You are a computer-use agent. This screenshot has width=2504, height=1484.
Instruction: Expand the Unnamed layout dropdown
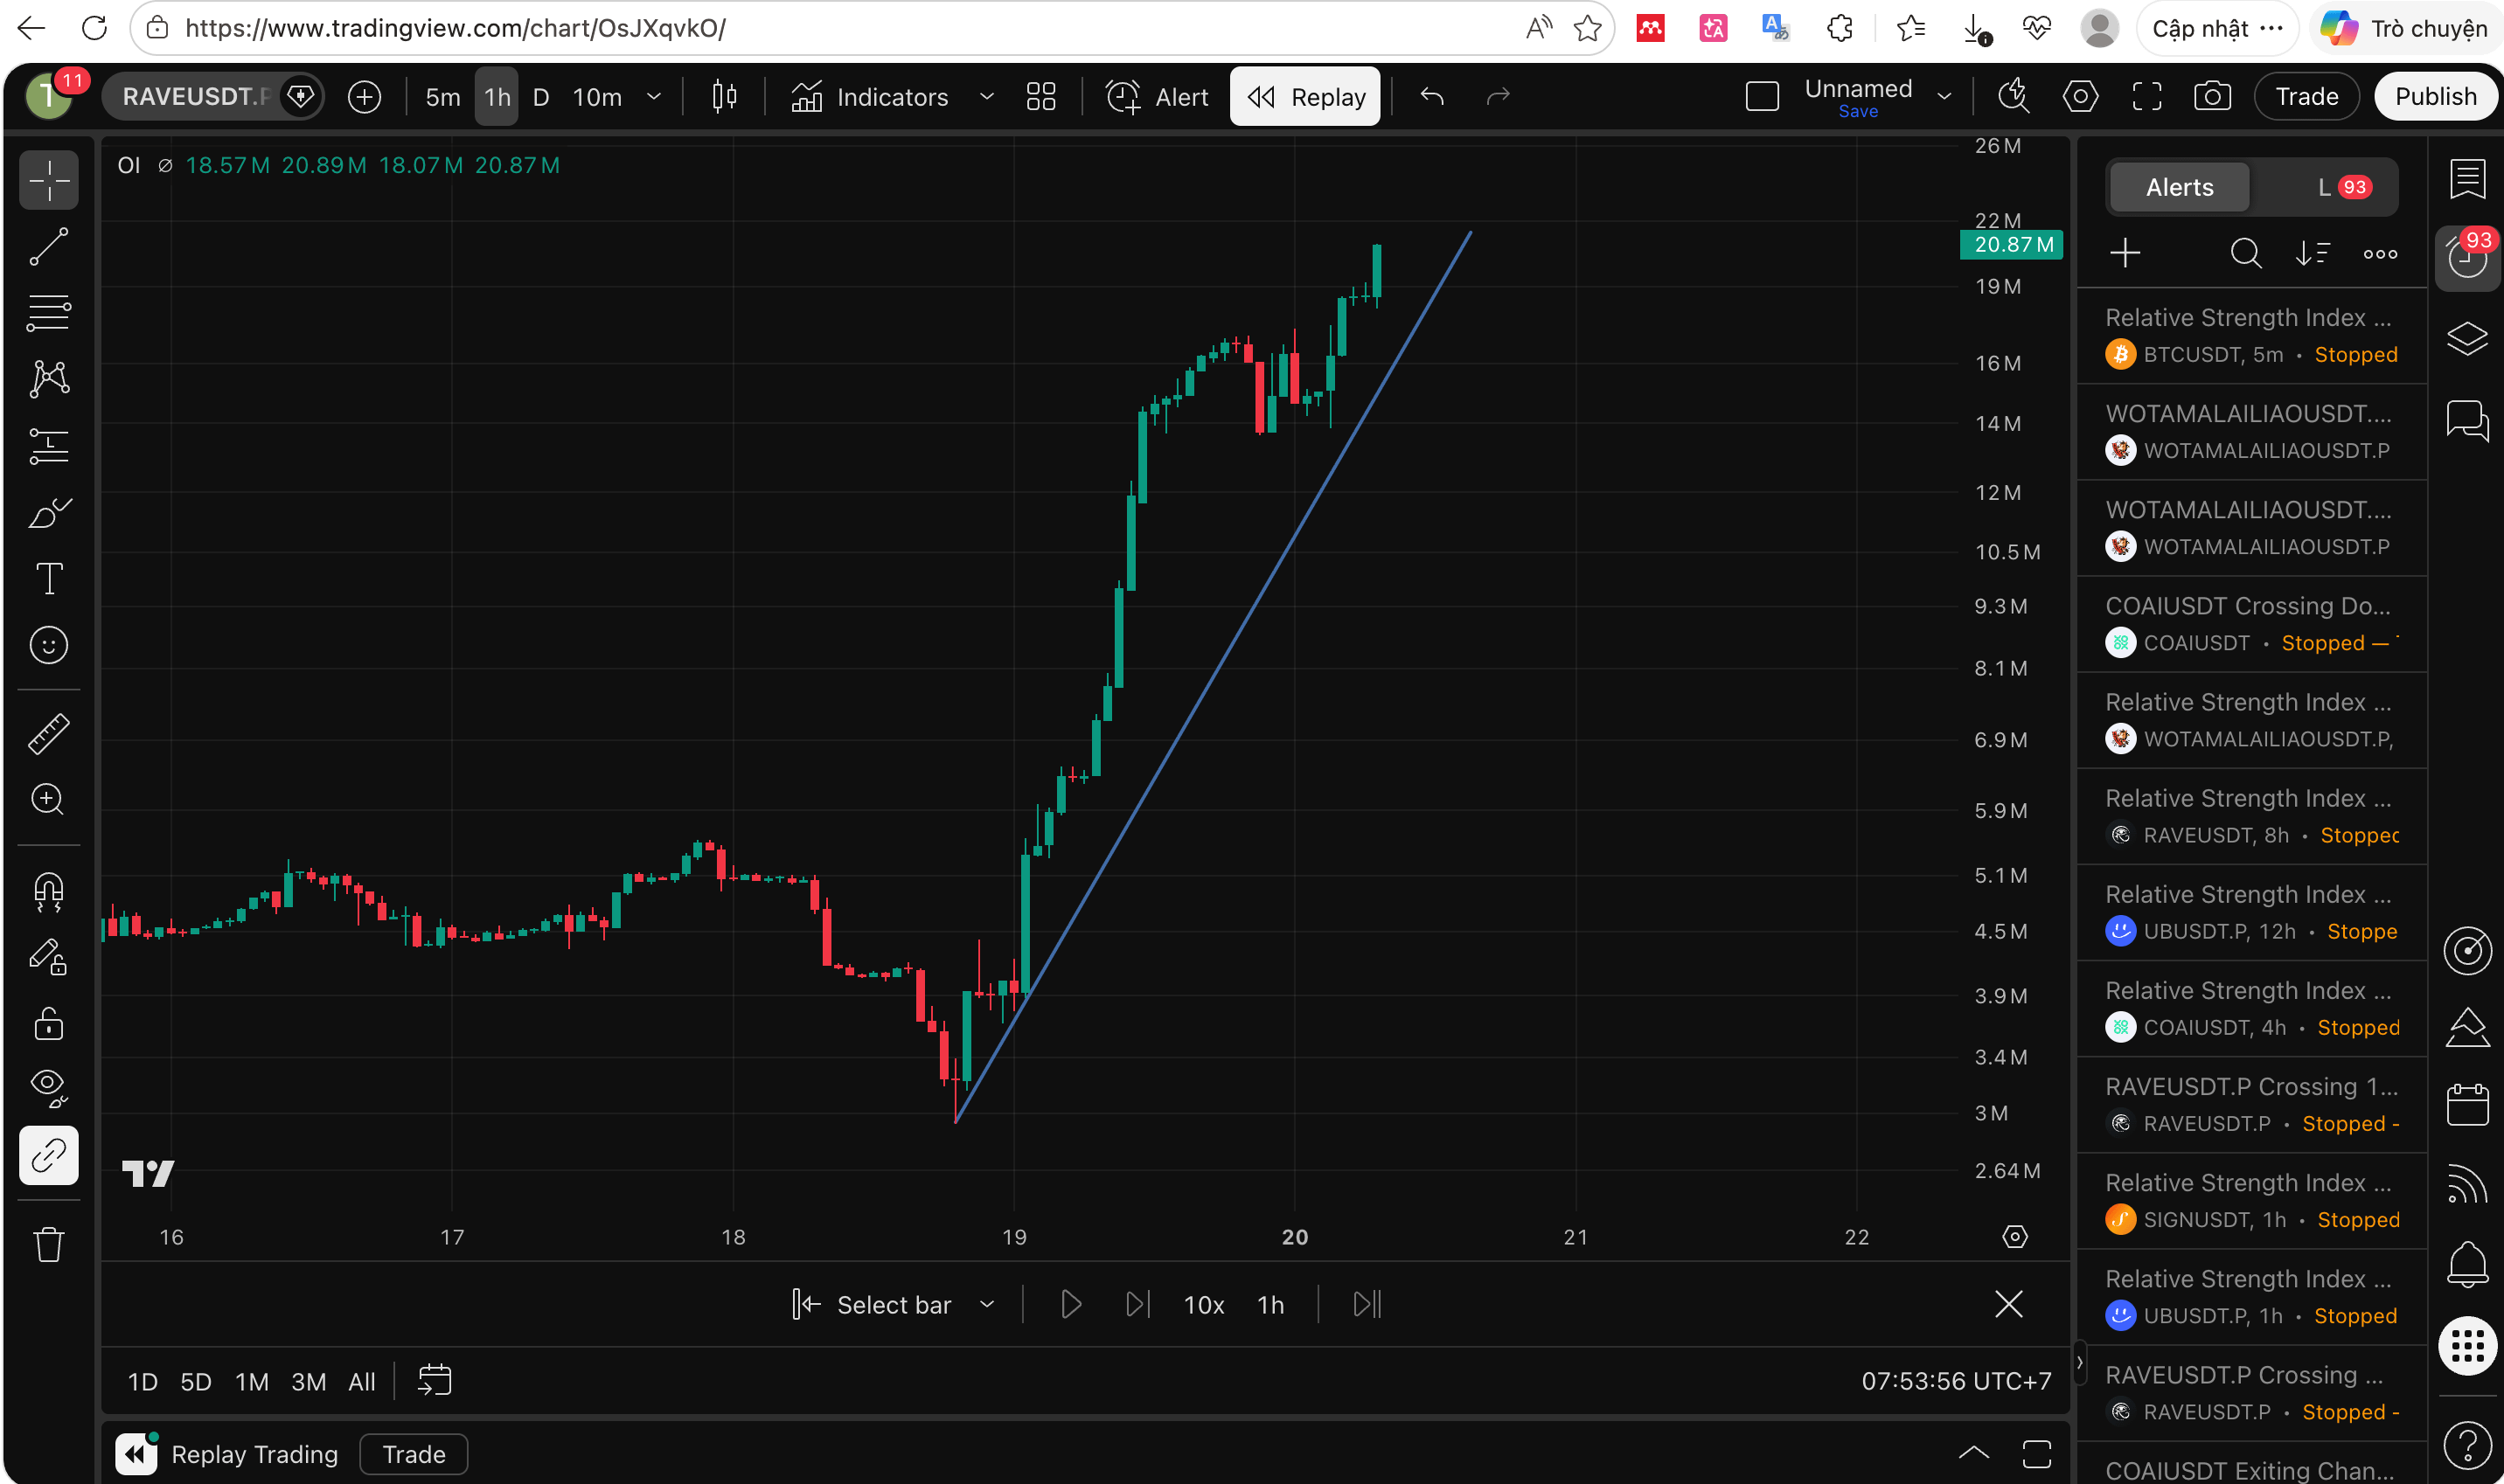click(1944, 96)
